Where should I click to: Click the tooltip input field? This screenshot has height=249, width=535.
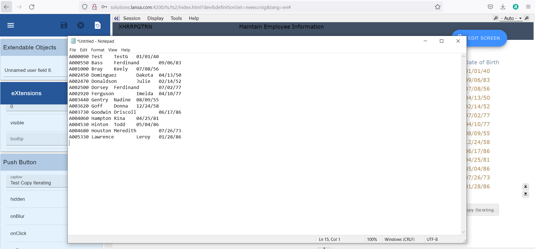click(37, 139)
